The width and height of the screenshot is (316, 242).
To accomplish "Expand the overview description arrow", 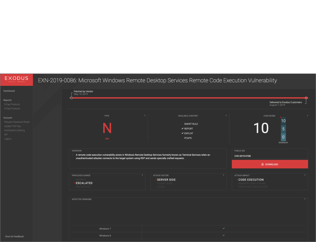I will [72, 155].
